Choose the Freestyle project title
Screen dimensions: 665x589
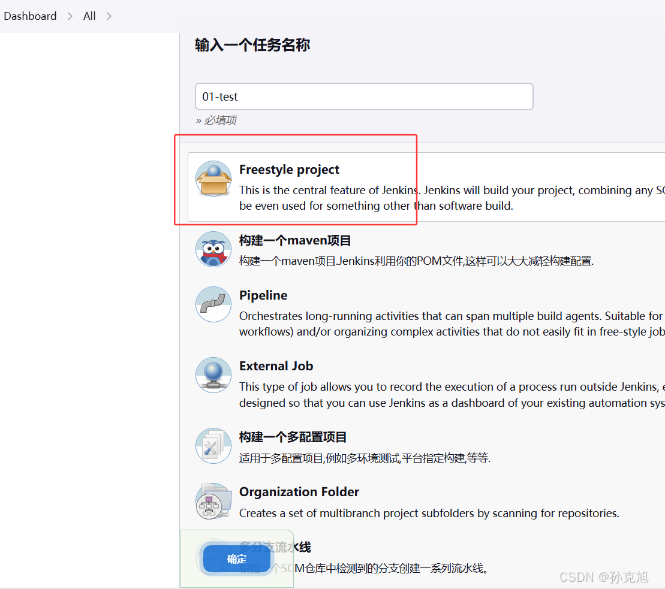point(289,170)
